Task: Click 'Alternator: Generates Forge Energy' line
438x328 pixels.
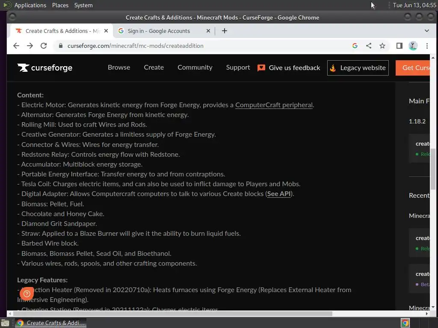Action: [103, 115]
